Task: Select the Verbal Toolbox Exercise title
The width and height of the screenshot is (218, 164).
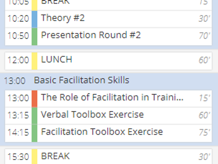Action: (x=92, y=115)
